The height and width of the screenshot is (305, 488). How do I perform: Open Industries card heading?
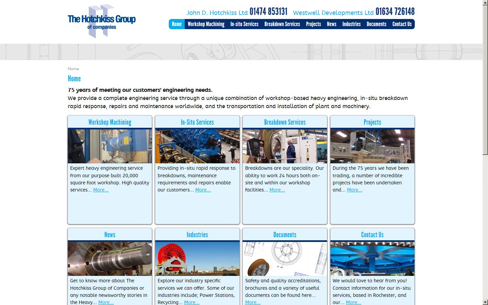click(x=197, y=235)
